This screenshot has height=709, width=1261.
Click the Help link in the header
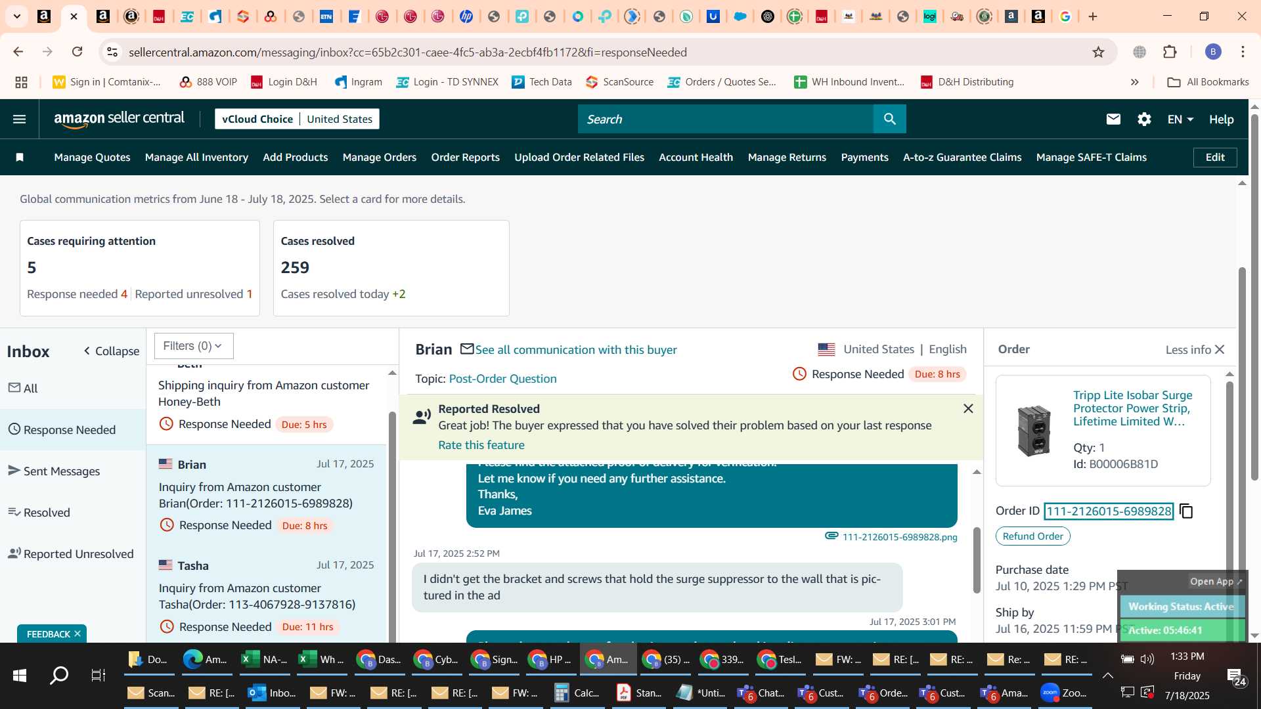point(1221,119)
